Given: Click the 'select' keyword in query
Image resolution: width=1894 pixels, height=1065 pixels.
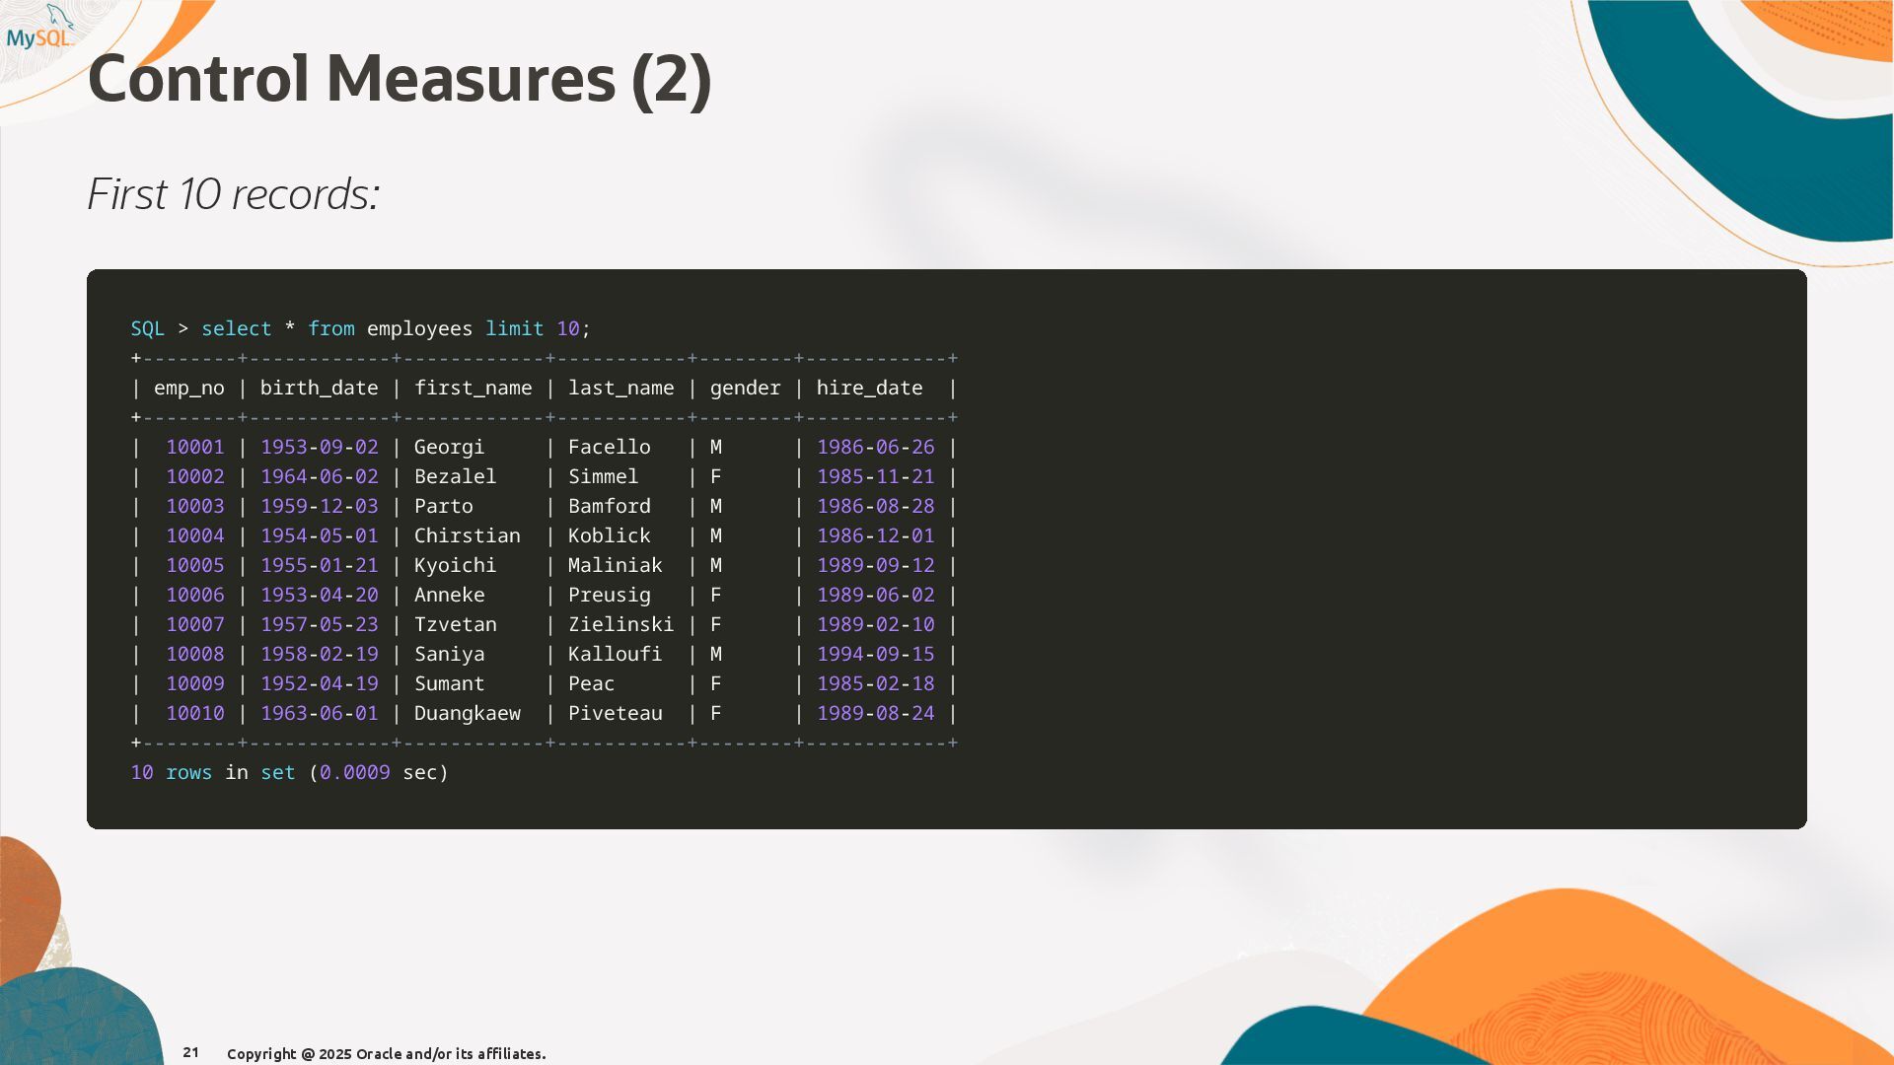Looking at the screenshot, I should pos(236,328).
